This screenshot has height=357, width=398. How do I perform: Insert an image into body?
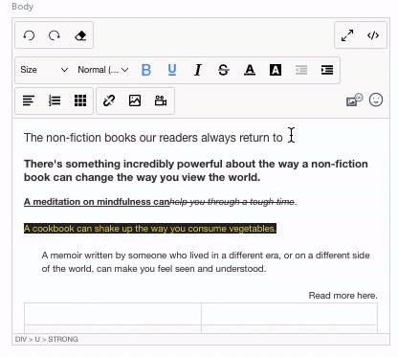135,100
